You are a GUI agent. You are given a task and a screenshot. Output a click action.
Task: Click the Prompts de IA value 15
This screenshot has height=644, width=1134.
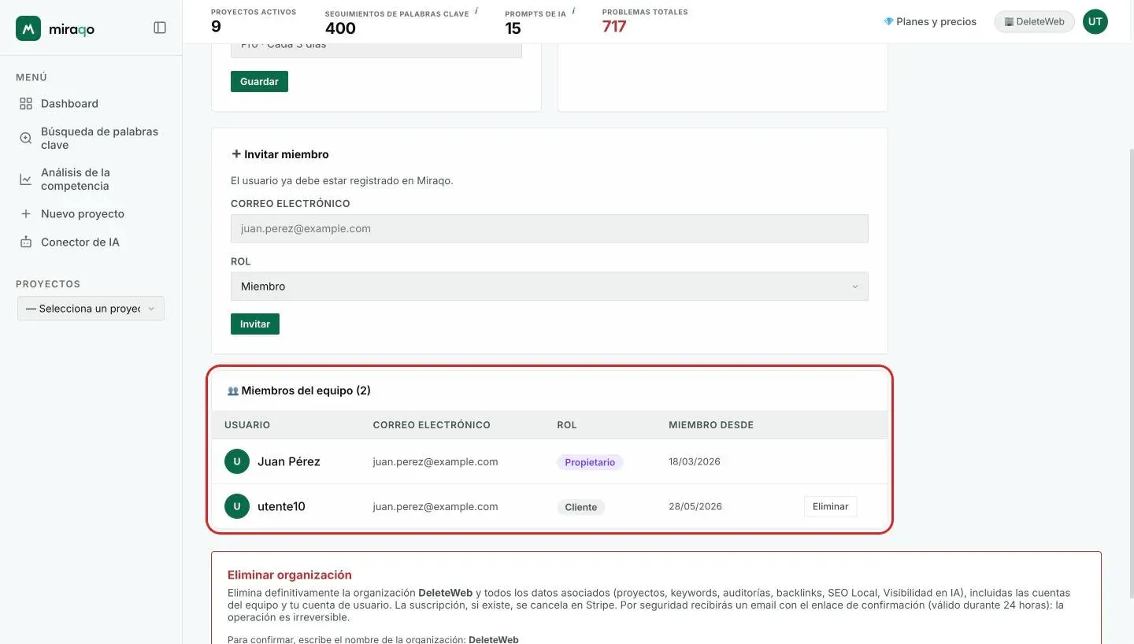513,28
